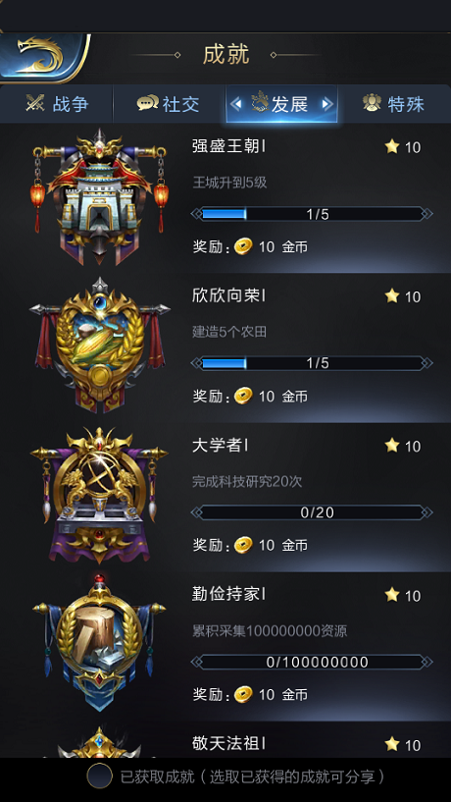Select the 欣欣向荣I corn harvest badge
The image size is (451, 802).
100,347
